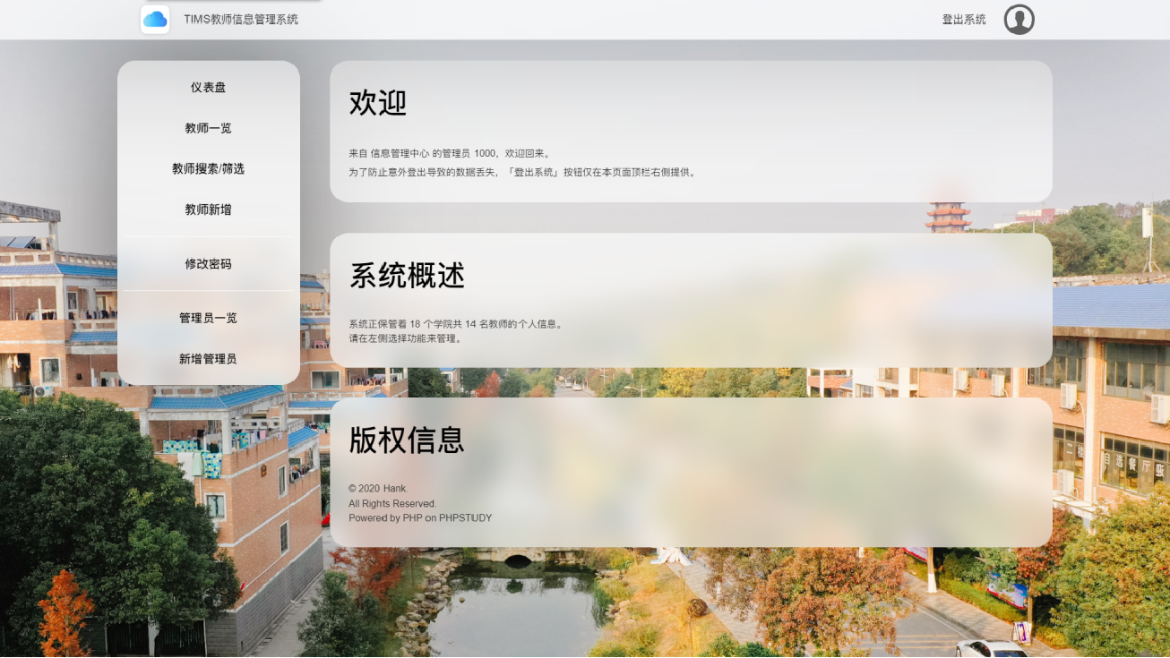Open 教师搜索/筛选 page
Image resolution: width=1170 pixels, height=658 pixels.
[208, 169]
